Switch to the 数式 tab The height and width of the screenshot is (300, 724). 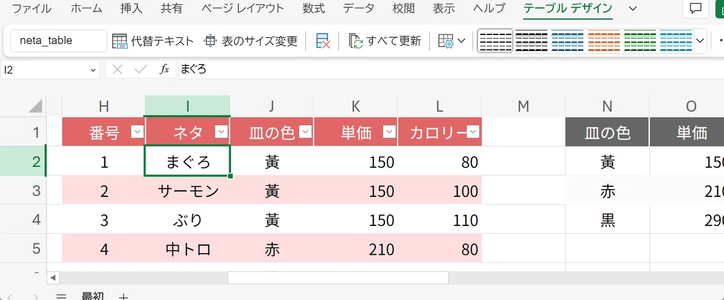[313, 9]
